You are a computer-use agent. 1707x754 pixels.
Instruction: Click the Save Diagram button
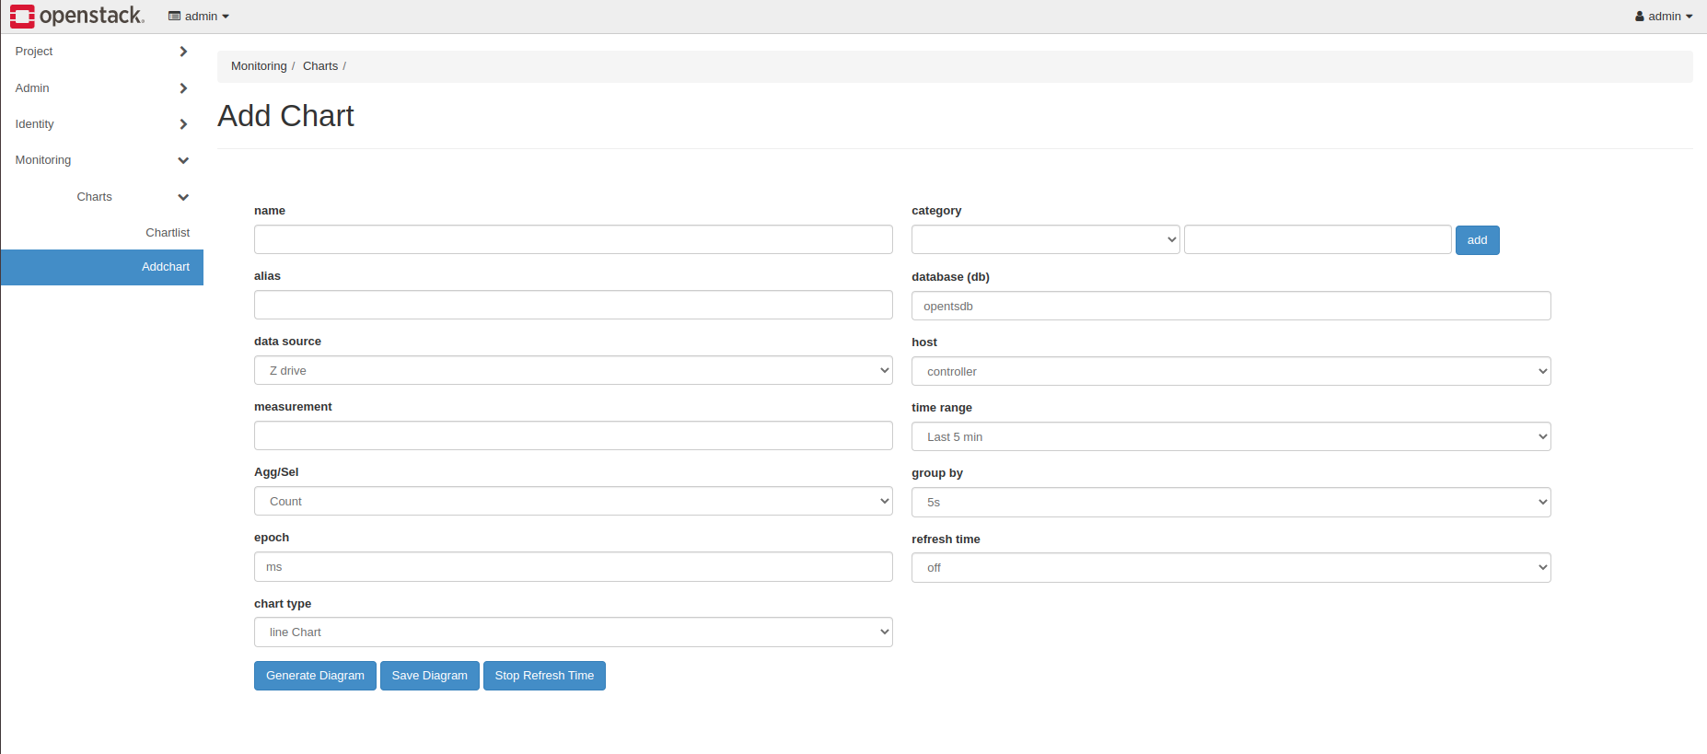click(429, 676)
